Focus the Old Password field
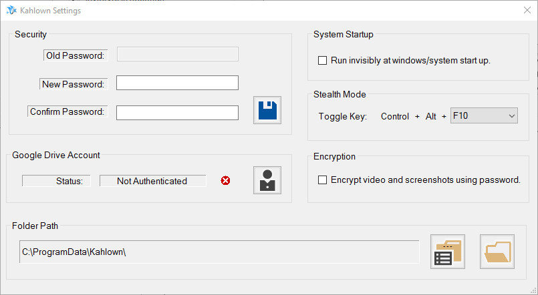Viewport: 538px width, 295px height. pyautogui.click(x=178, y=54)
